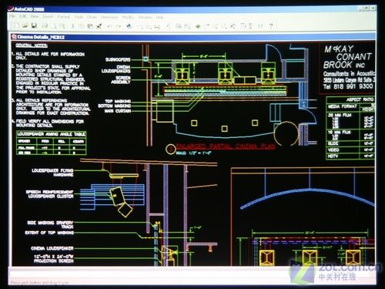Viewport: 385px width, 289px height.
Task: Select the Match Properties brush icon
Action: 99,25
